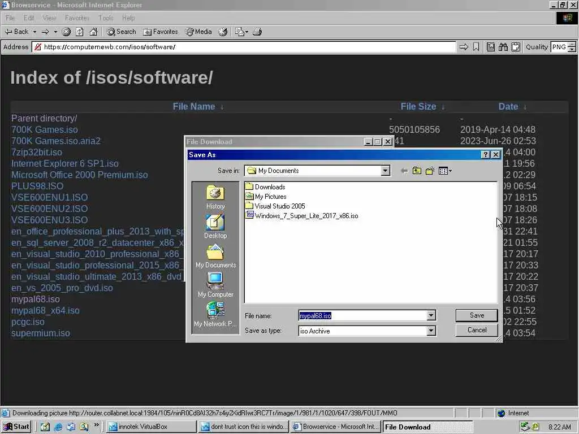Click the Home icon in toolbar
Screen dimensions: 579x434
pos(93,32)
